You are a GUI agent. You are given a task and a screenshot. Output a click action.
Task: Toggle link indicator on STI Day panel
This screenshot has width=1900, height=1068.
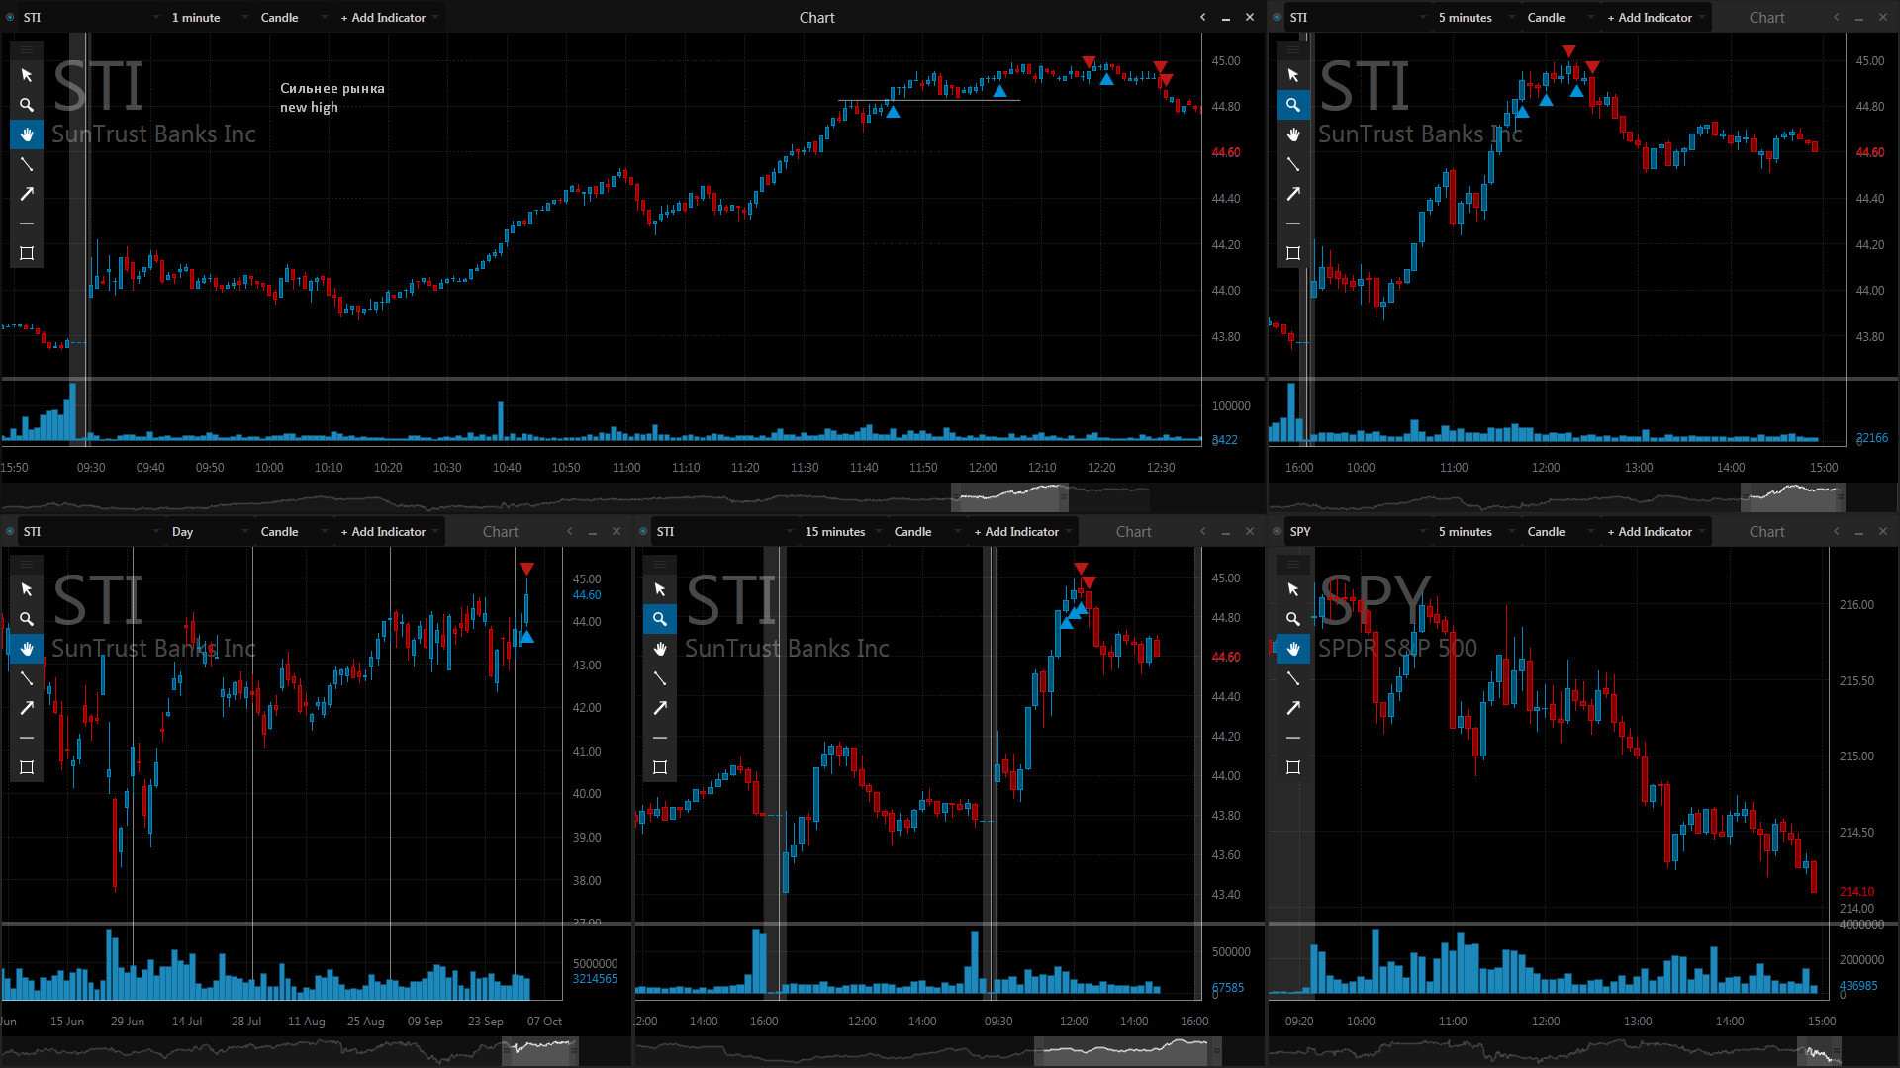coord(10,531)
